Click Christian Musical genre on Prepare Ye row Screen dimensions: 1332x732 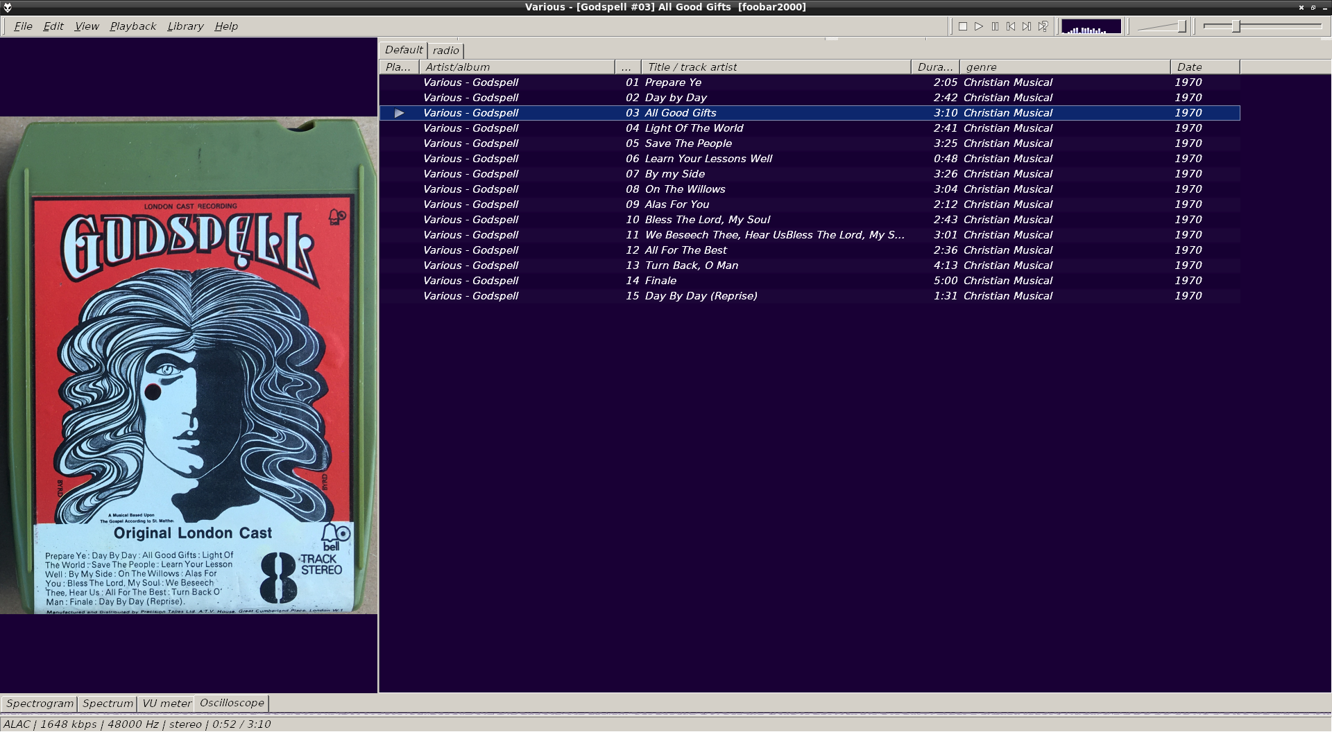coord(1008,82)
